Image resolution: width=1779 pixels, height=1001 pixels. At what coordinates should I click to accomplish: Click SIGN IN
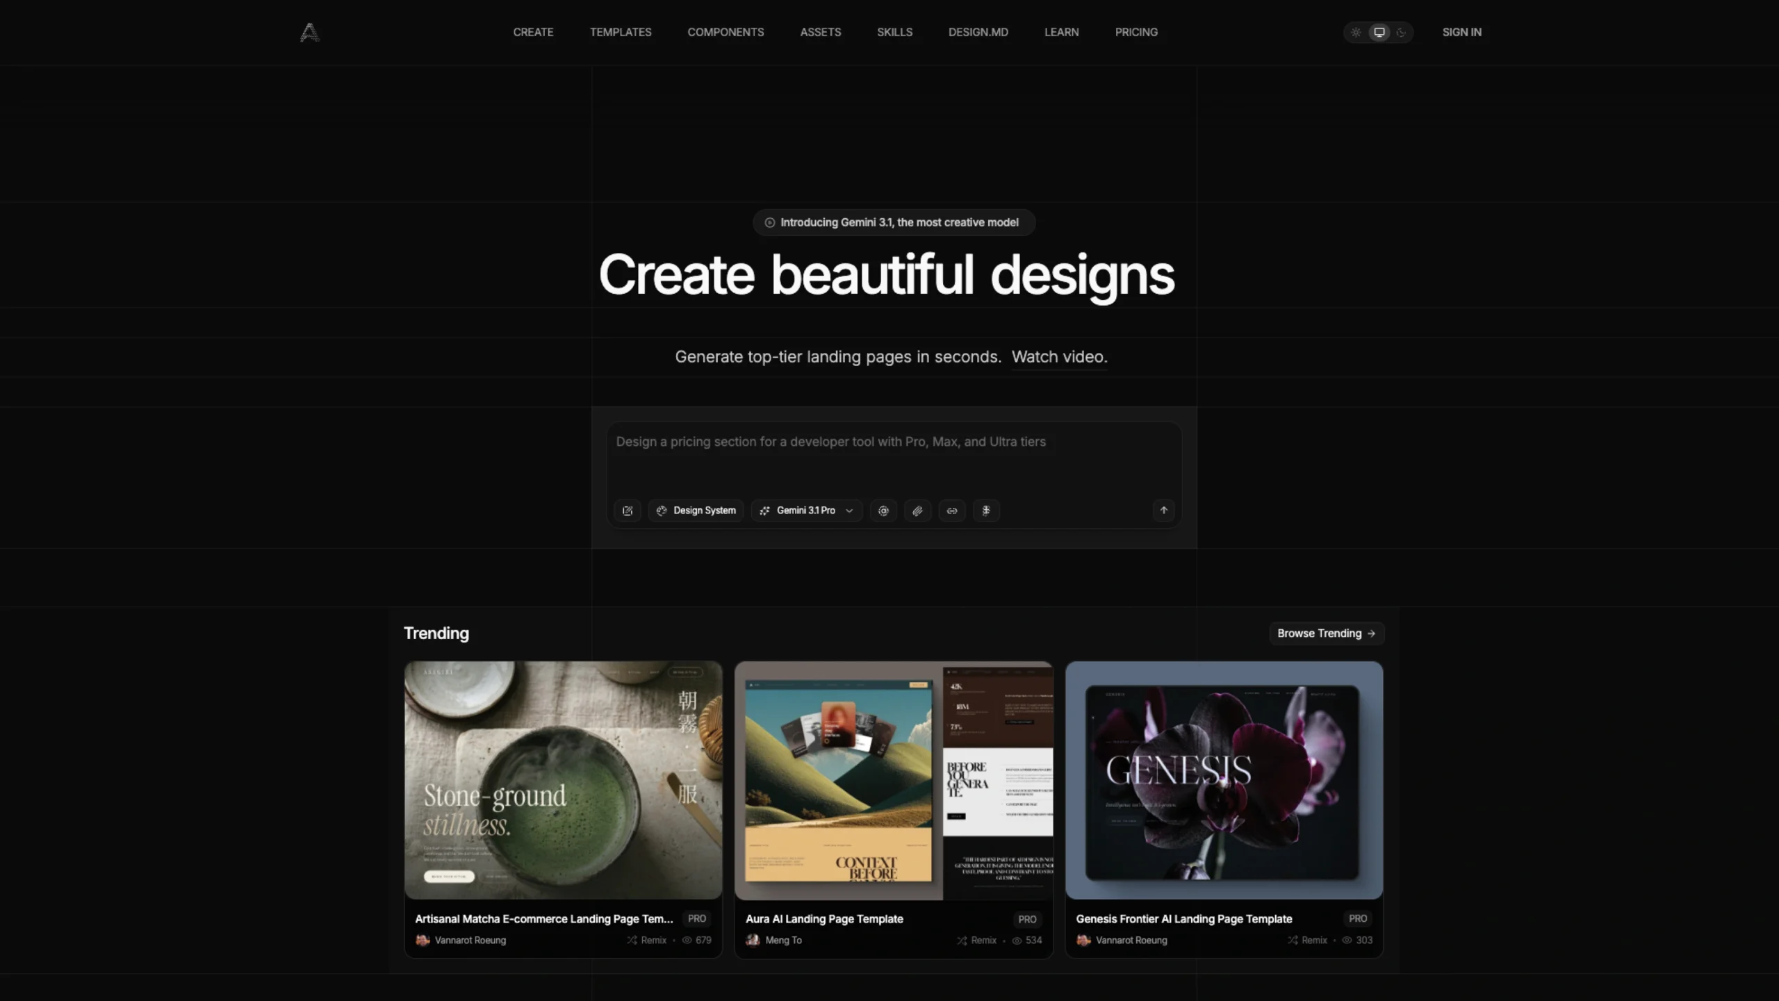point(1461,32)
